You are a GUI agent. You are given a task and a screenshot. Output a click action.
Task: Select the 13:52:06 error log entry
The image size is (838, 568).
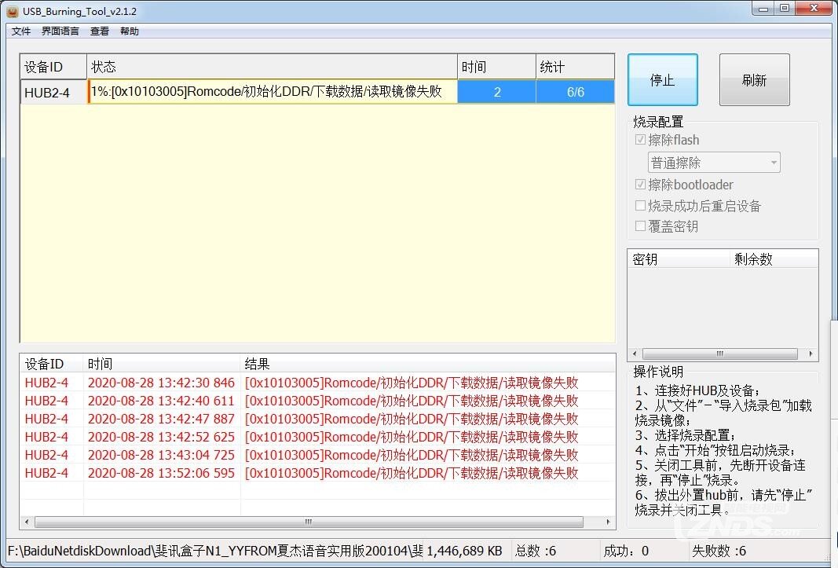(314, 473)
